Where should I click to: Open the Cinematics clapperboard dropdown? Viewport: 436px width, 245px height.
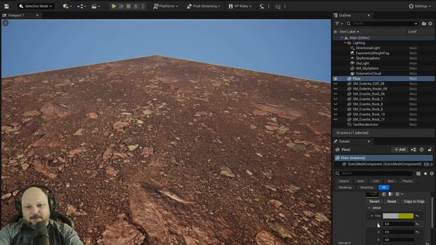pyautogui.click(x=95, y=6)
